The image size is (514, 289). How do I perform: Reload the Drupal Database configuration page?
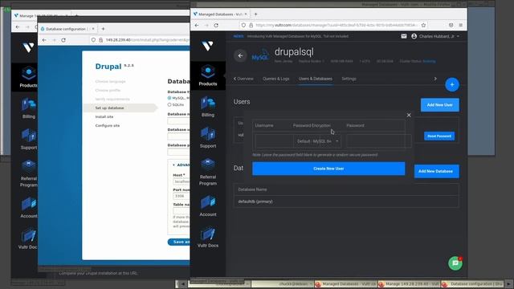[x=63, y=40]
